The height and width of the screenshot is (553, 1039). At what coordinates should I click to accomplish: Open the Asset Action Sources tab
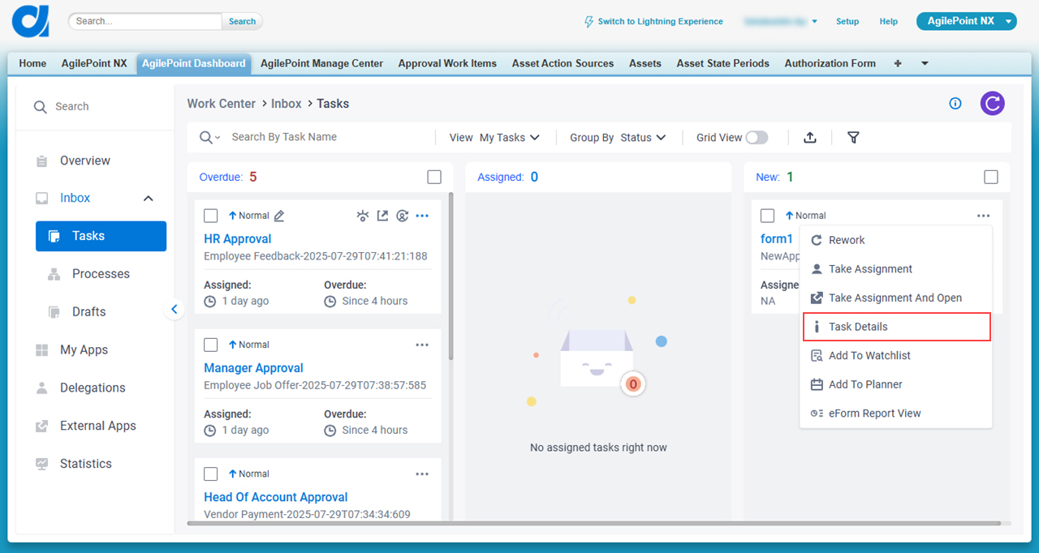[563, 63]
